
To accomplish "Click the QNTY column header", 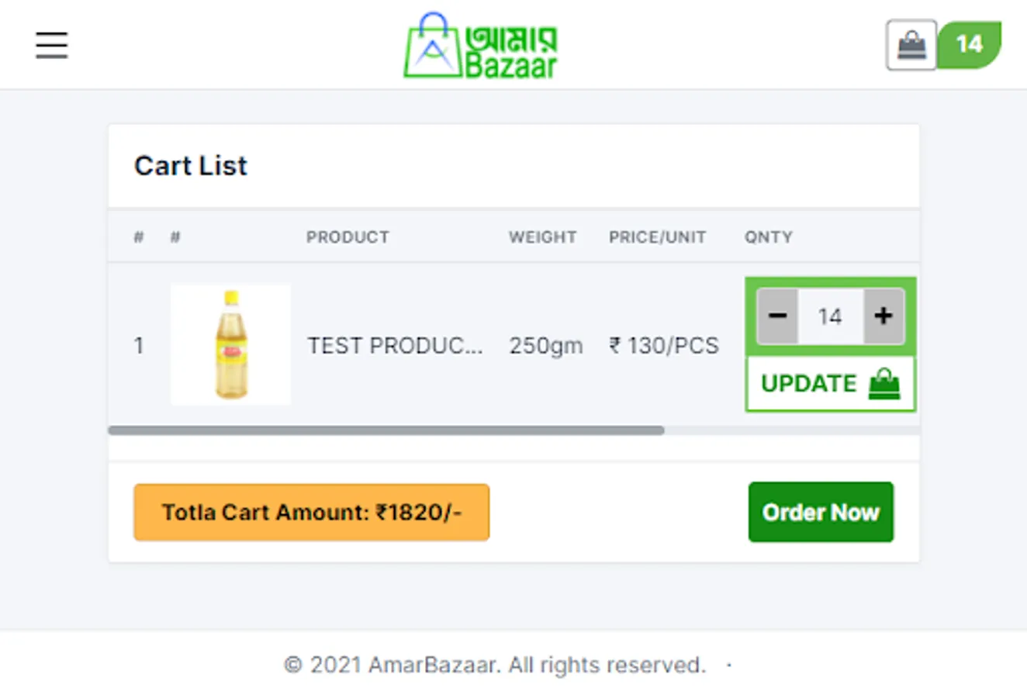I will coord(768,237).
